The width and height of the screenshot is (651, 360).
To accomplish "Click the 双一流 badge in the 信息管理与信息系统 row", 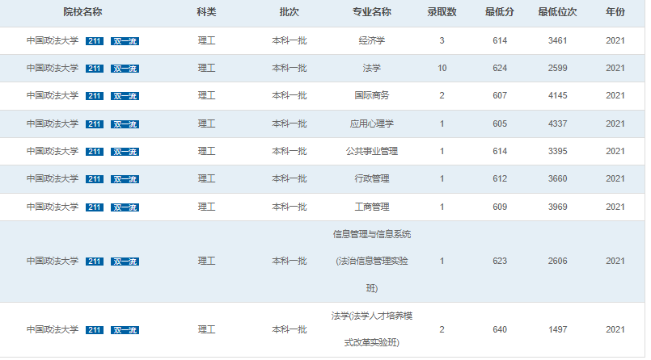I will [x=125, y=262].
